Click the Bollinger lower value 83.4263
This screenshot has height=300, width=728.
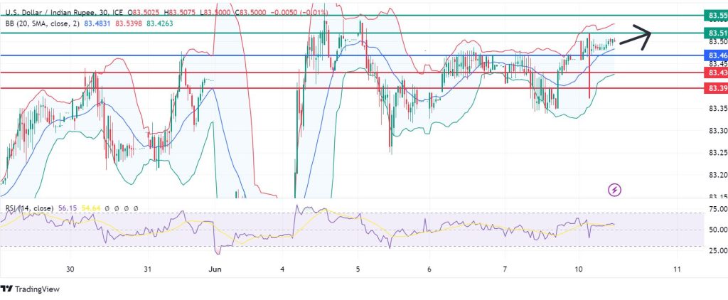160,23
